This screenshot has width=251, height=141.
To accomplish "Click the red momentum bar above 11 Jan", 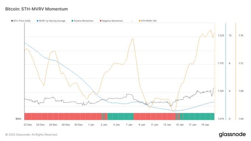I will pyautogui.click(x=154, y=116).
